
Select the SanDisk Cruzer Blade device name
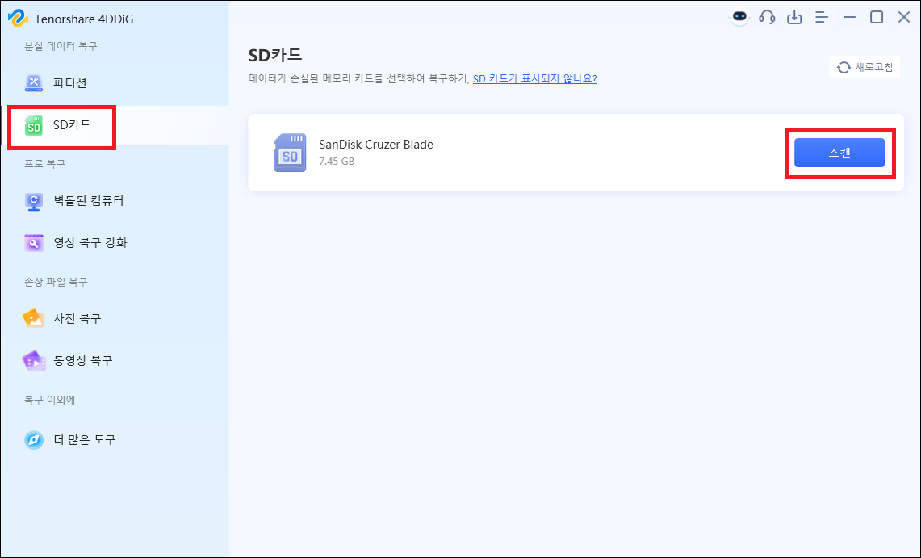click(376, 145)
